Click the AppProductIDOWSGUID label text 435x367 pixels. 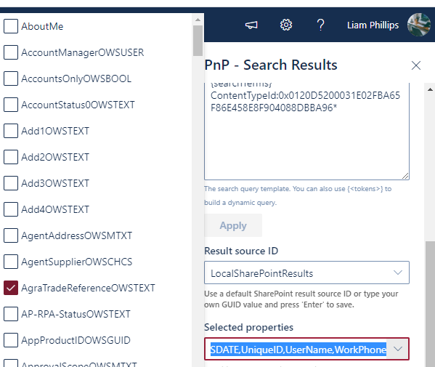76,340
